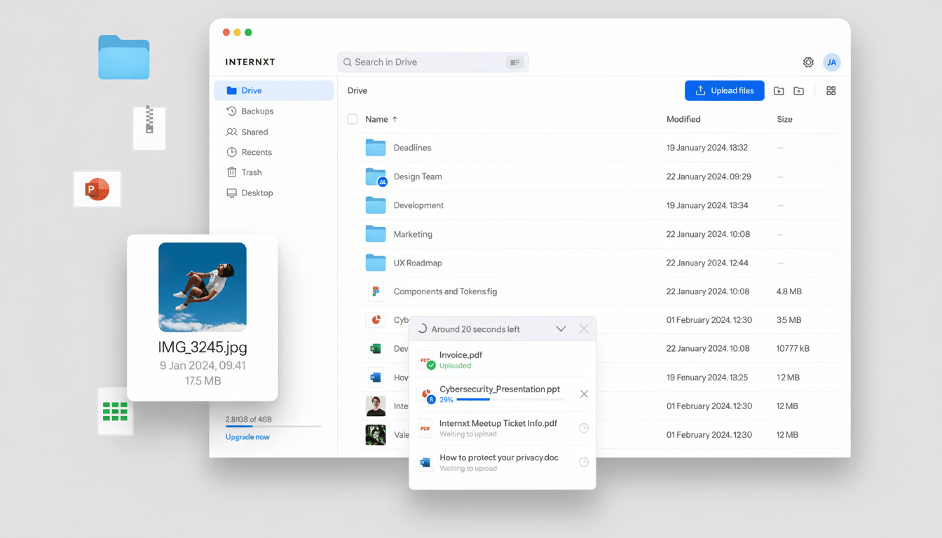Click the Figma icon on Components and Tokens fig
The width and height of the screenshot is (942, 538).
[375, 291]
